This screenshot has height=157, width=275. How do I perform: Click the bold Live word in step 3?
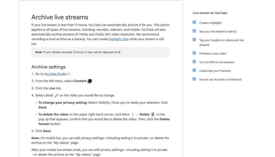(52, 88)
